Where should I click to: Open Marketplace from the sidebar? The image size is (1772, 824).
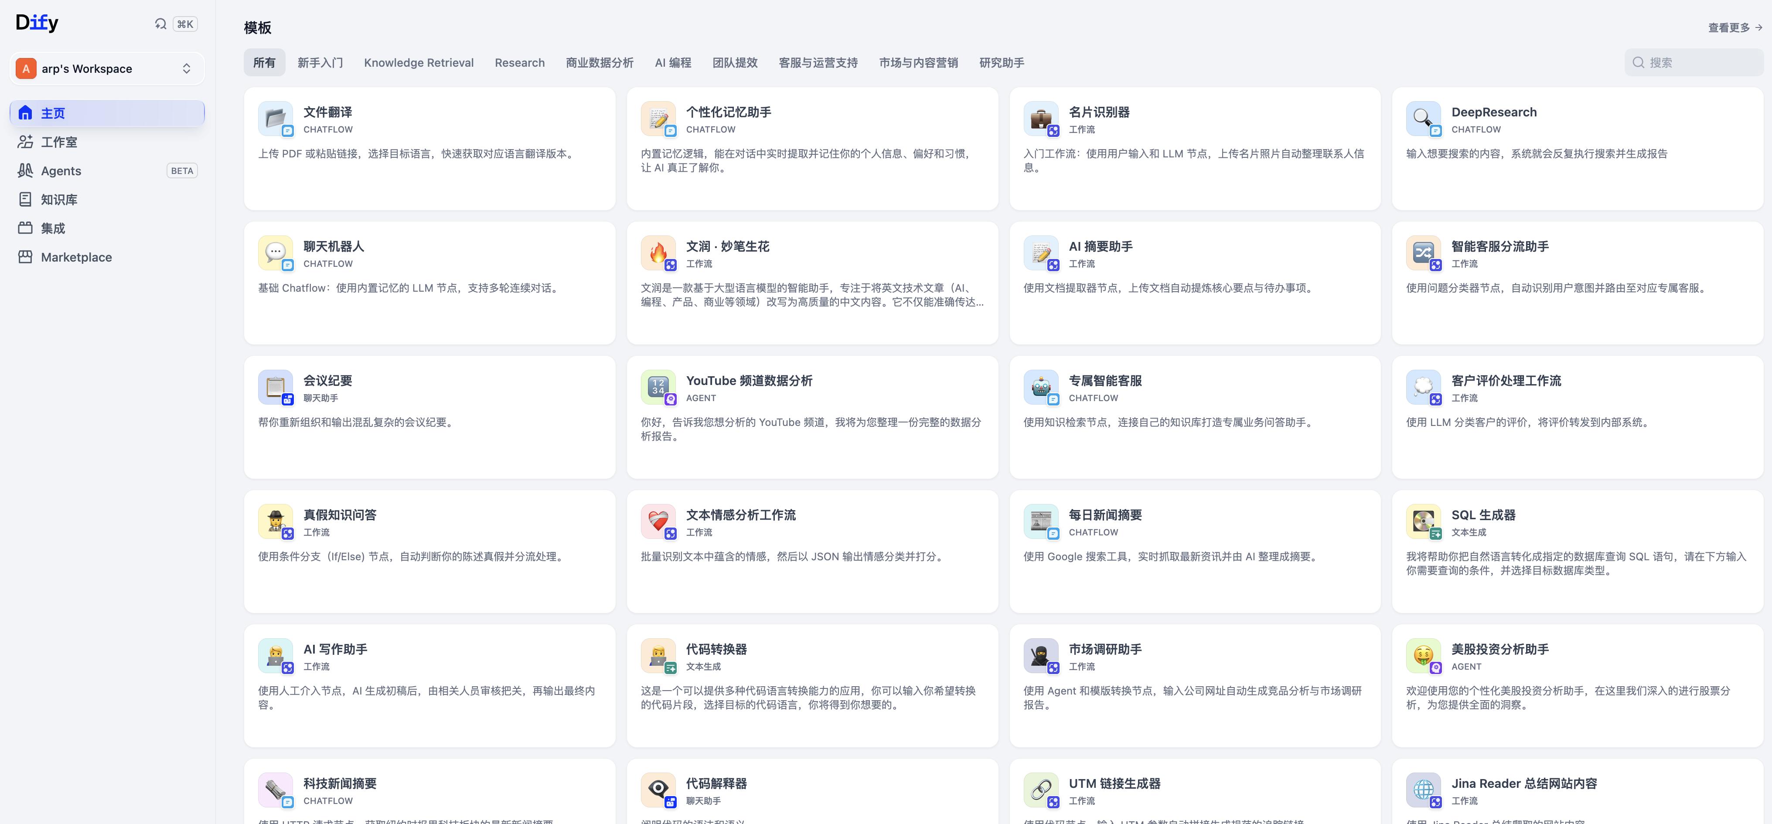tap(107, 256)
